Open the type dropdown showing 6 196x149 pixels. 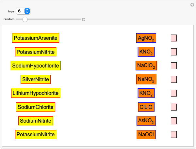pyautogui.click(x=24, y=11)
